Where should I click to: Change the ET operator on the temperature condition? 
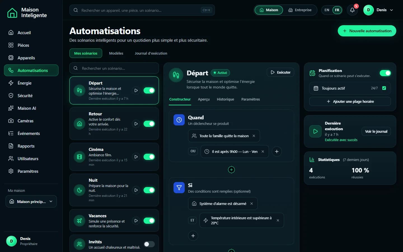[193, 220]
